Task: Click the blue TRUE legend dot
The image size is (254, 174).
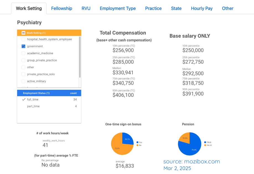Action: 205,142
